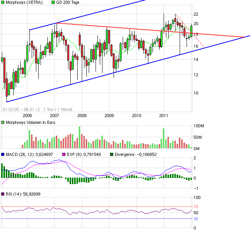250x231 pixels.
Task: Click the latest green candlestick near price 20
Action: click(x=192, y=31)
